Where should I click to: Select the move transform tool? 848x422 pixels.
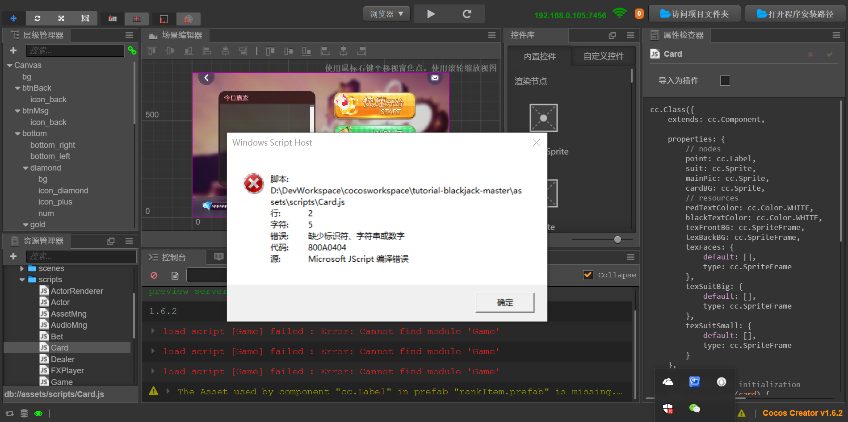(x=13, y=18)
